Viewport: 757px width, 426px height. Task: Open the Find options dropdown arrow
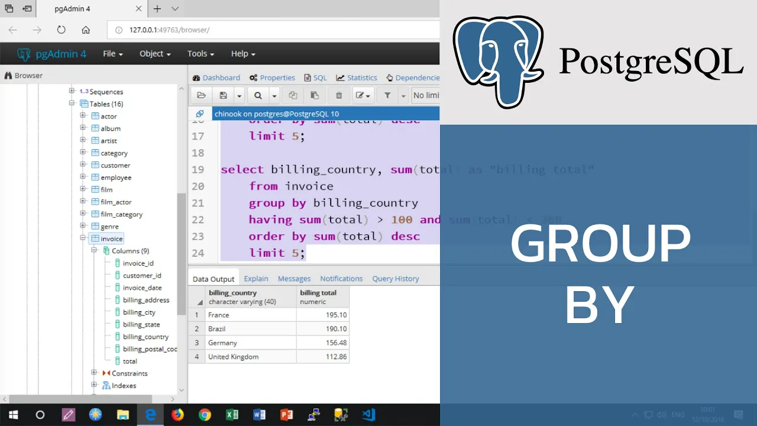tap(274, 95)
